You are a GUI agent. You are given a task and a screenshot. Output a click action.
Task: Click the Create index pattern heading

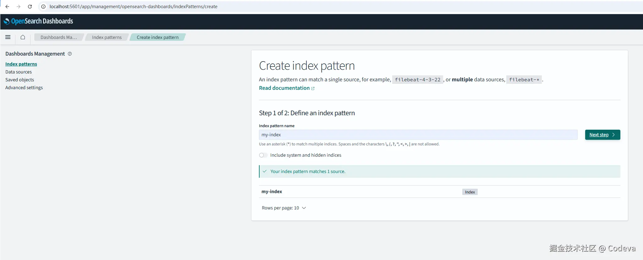[307, 66]
